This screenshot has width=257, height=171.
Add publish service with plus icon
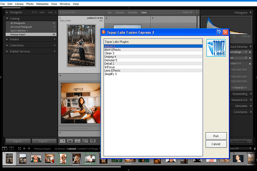pos(55,51)
